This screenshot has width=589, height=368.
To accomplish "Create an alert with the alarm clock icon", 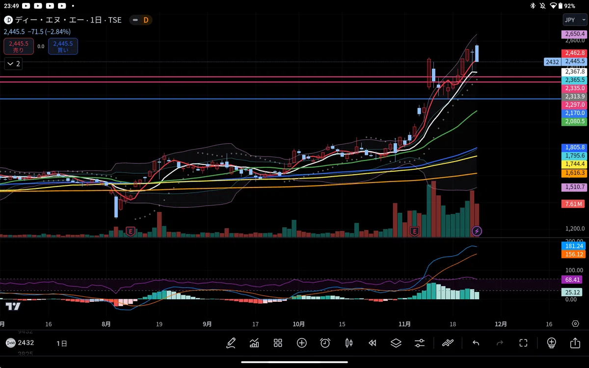I will [x=325, y=343].
